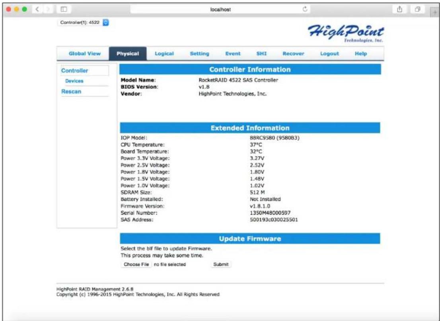
Task: Click the 1.80V voltage value
Action: pyautogui.click(x=257, y=172)
